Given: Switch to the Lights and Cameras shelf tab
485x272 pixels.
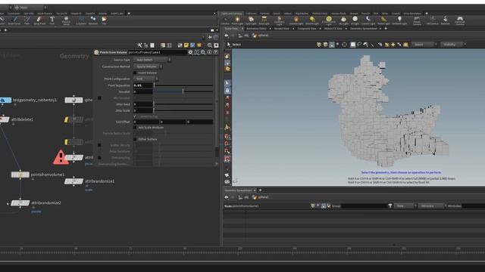Looking at the screenshot, I should (x=231, y=14).
